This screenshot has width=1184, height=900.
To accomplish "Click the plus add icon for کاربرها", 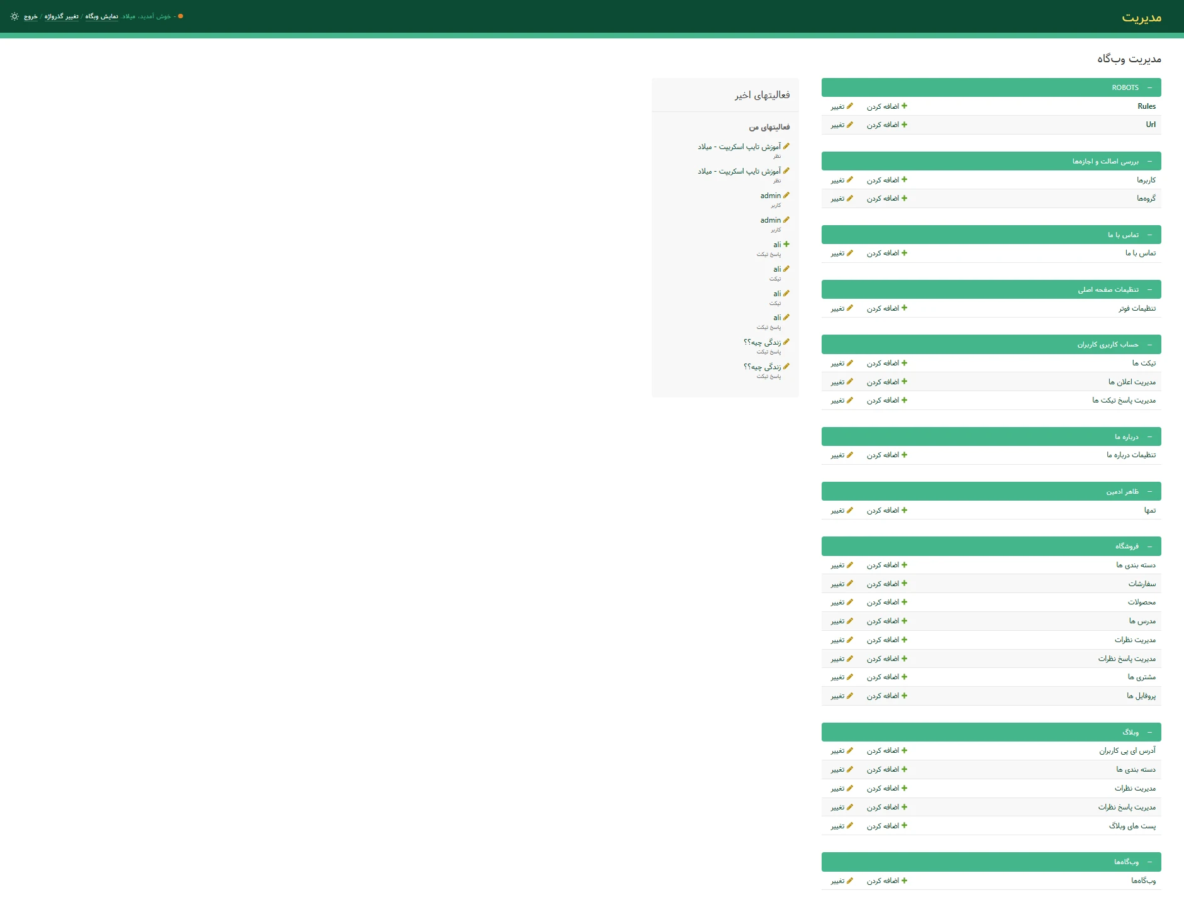I will tap(904, 180).
